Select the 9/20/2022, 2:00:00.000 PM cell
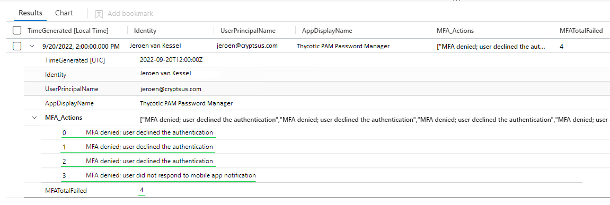Viewport: 610px width, 205px height. (81, 46)
